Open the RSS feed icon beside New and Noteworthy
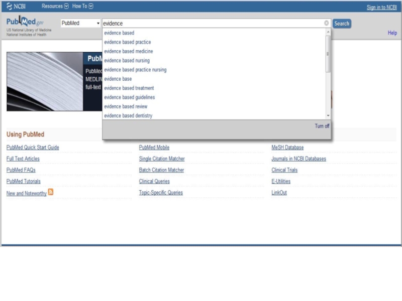This screenshot has height=301, width=402. coord(51,192)
